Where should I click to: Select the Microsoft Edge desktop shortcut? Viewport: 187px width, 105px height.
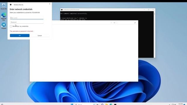click(4, 17)
